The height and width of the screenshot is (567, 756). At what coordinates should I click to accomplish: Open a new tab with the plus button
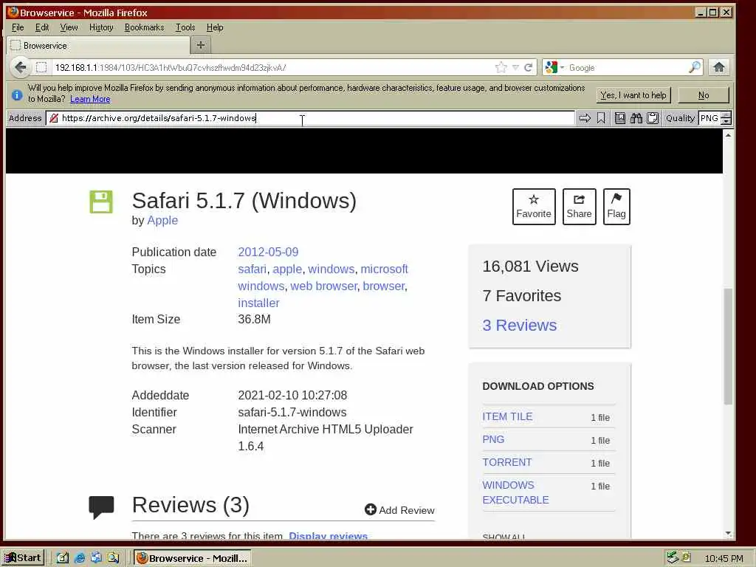coord(201,45)
